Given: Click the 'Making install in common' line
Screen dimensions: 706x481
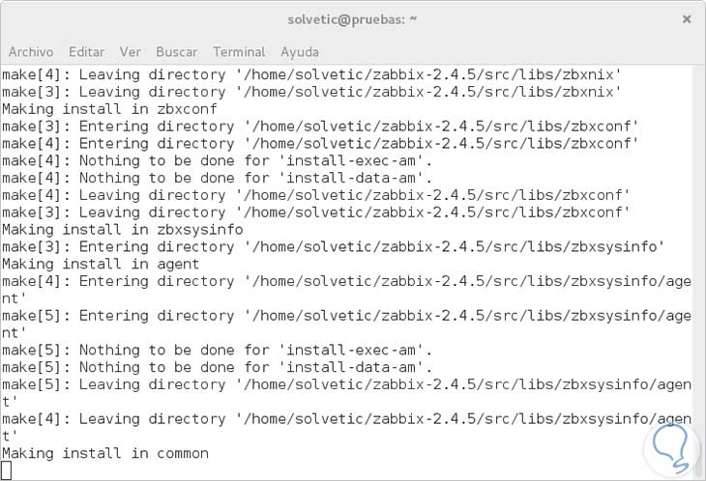Looking at the screenshot, I should click(x=105, y=453).
